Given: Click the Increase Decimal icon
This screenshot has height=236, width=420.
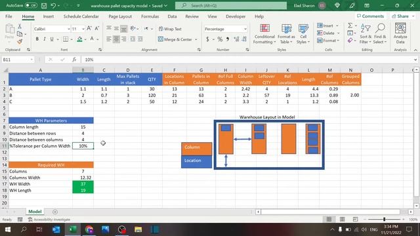Looking at the screenshot, I should tap(236, 39).
